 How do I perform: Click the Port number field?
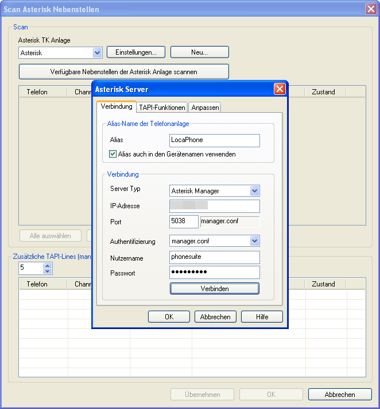[184, 222]
